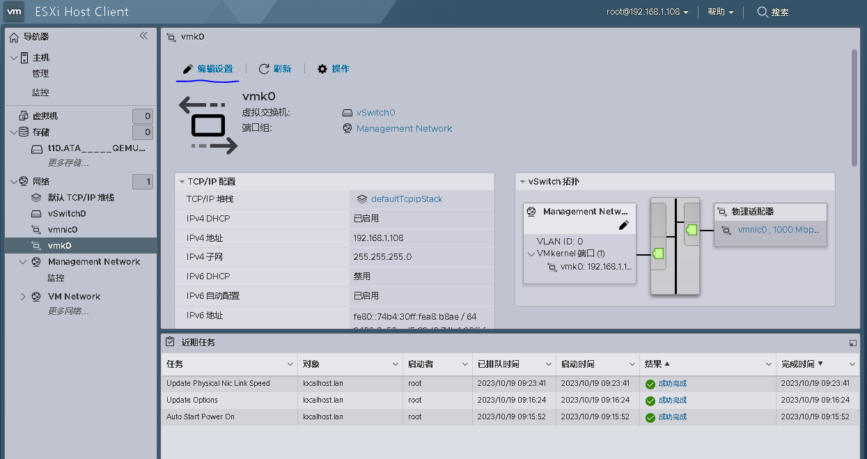867x459 pixels.
Task: Click the refresh circular arrow icon
Action: click(264, 69)
